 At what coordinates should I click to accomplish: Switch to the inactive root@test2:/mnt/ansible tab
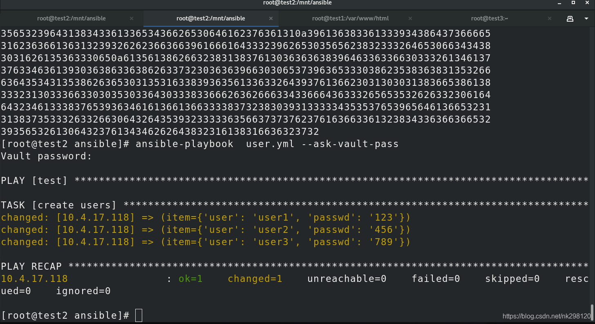click(x=72, y=18)
